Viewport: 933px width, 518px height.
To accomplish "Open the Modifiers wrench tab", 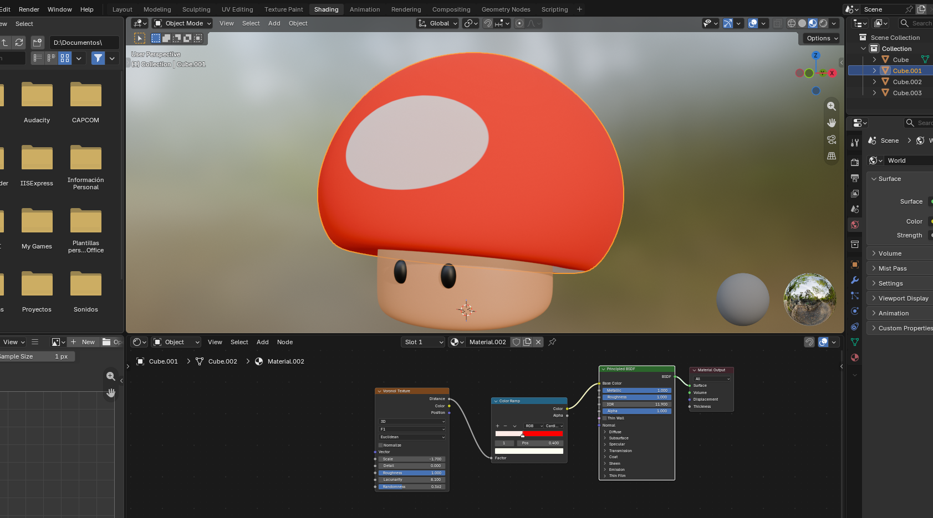I will (855, 280).
